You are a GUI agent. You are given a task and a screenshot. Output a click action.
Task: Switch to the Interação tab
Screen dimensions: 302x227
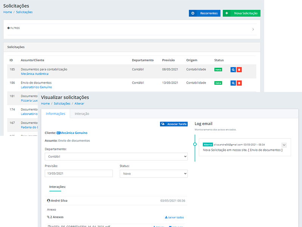[82, 113]
